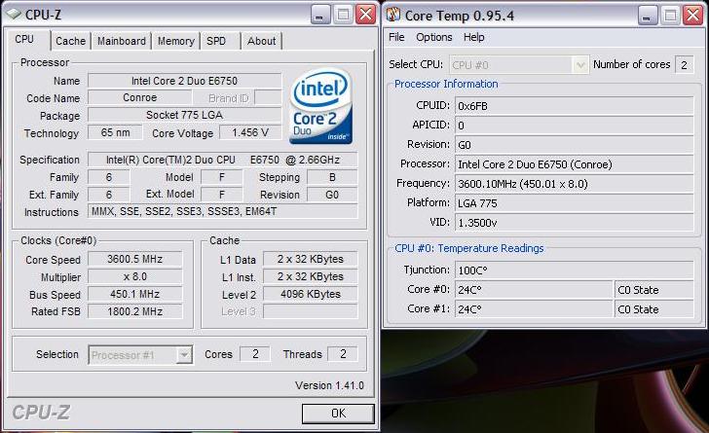Close the CPU-Z window
Viewport: 709px width, 433px height.
364,14
